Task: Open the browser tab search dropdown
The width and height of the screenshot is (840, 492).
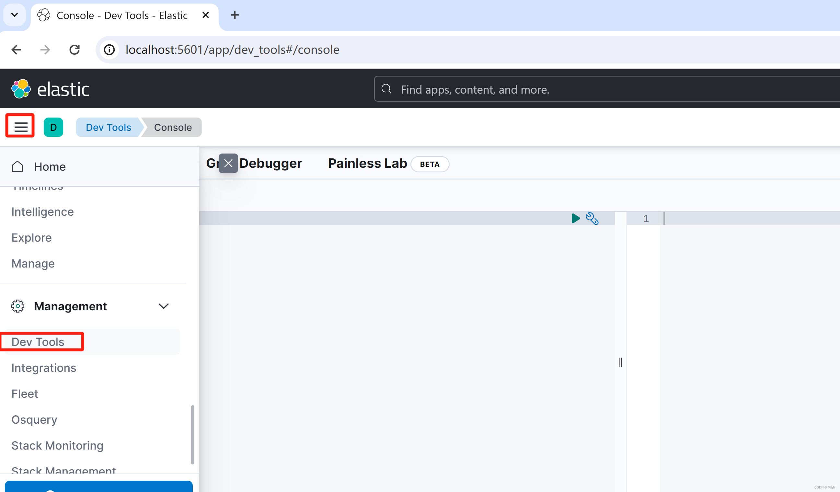Action: (14, 15)
